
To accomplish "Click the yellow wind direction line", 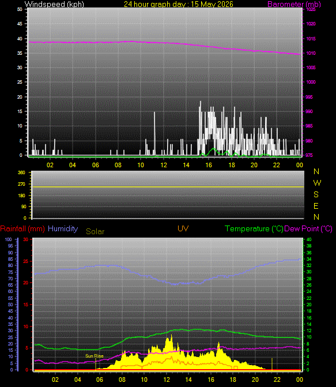I will (x=168, y=187).
